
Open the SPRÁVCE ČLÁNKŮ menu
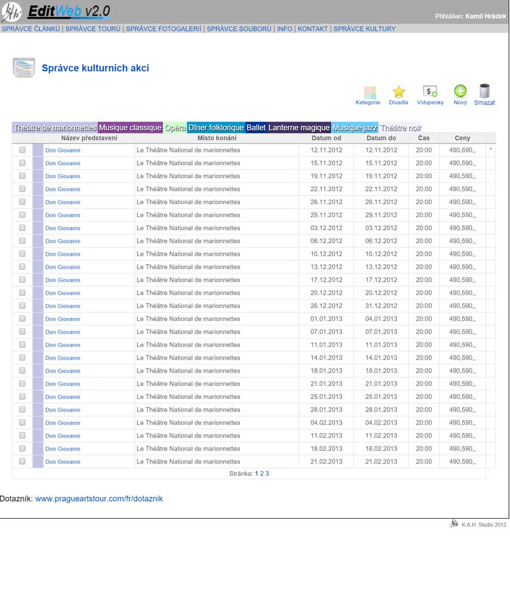point(31,29)
